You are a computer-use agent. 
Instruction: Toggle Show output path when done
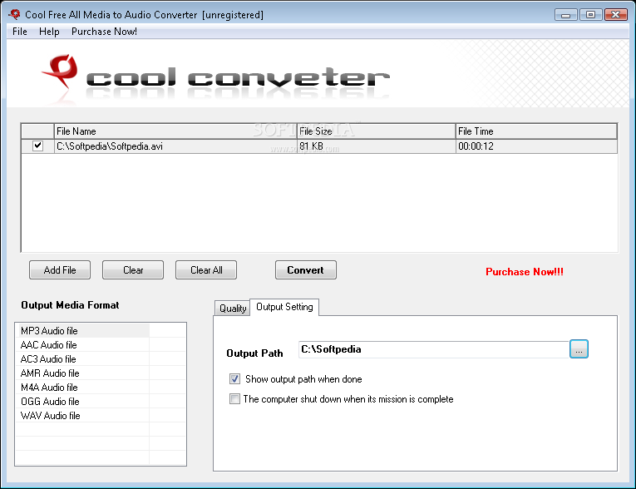(x=234, y=379)
